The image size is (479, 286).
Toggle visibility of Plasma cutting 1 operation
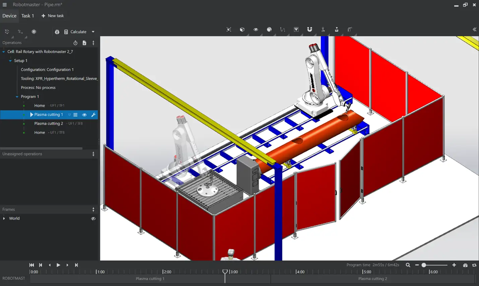coord(84,115)
